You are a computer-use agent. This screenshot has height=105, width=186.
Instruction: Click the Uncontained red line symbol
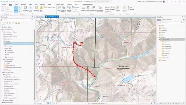tap(6, 52)
